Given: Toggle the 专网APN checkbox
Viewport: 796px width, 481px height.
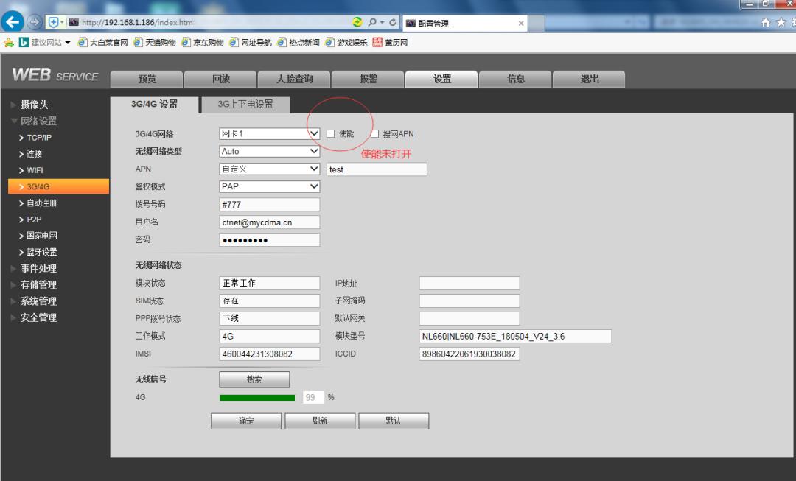Looking at the screenshot, I should point(374,134).
